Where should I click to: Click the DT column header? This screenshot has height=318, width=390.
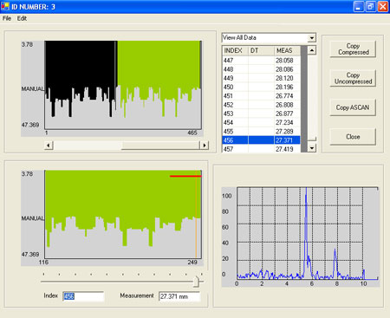[261, 50]
